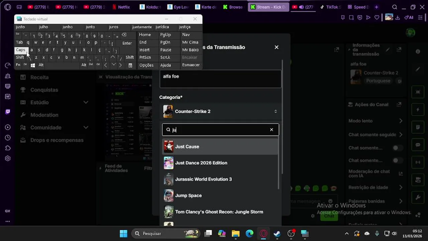Pick 'juntamente' keyboard suggestion
The height and width of the screenshot is (241, 428).
[142, 27]
